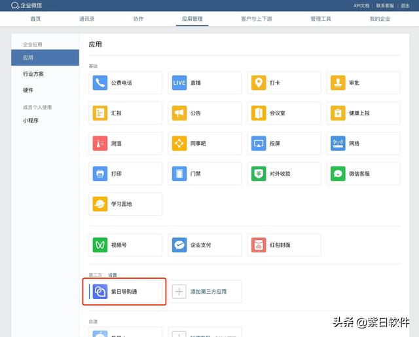This screenshot has height=337, width=419.
Task: Click the 健康上报 label
Action: coord(359,113)
